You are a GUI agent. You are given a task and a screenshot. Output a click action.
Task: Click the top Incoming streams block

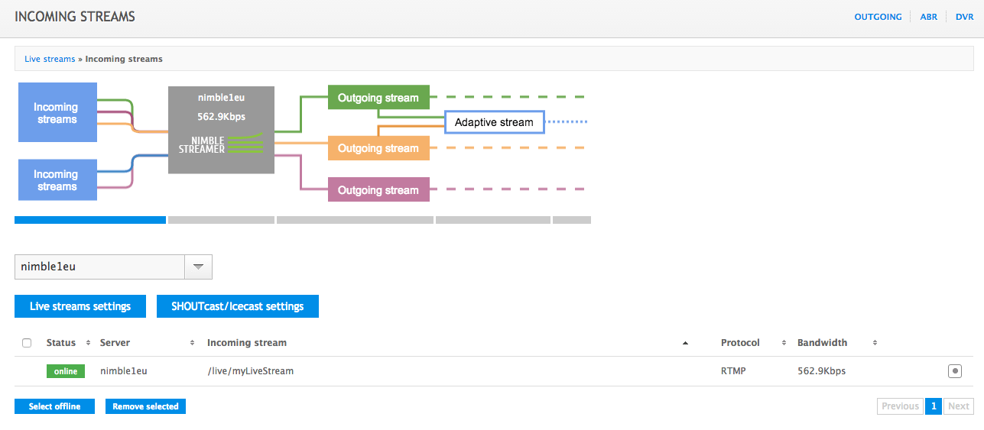click(x=57, y=113)
